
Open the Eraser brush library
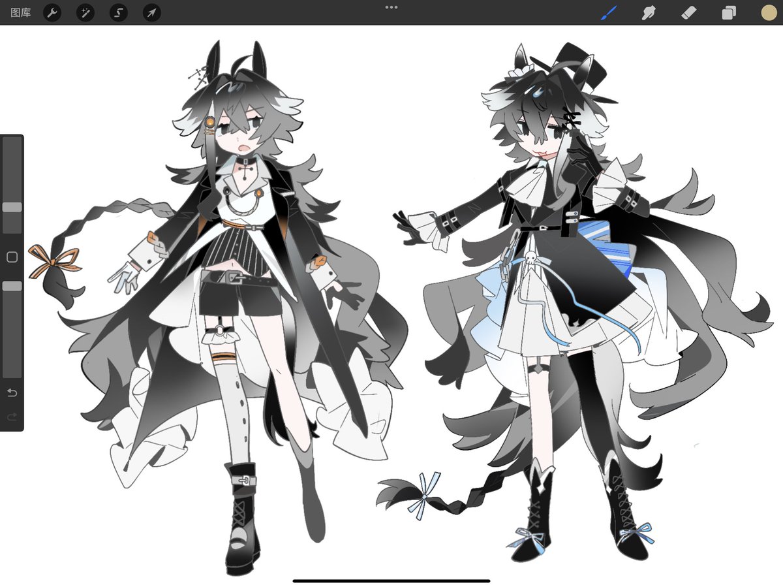688,12
